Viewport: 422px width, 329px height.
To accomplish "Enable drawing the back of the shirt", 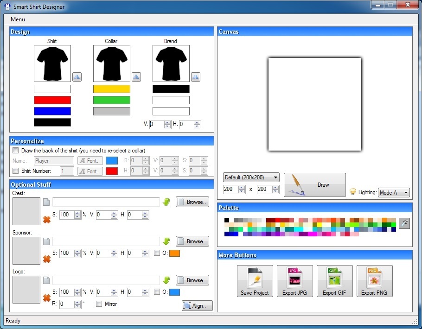I will point(16,151).
